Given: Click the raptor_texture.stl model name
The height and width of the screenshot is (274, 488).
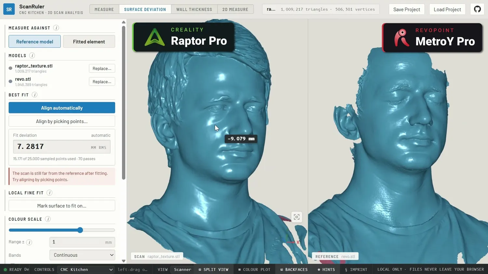Looking at the screenshot, I should click(34, 66).
